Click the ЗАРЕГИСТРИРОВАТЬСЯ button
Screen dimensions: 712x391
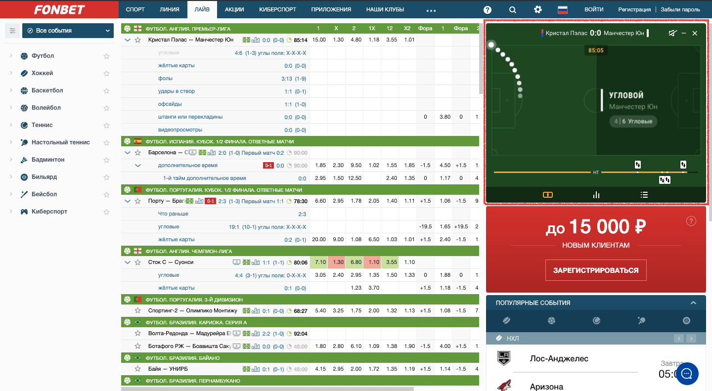pyautogui.click(x=596, y=270)
